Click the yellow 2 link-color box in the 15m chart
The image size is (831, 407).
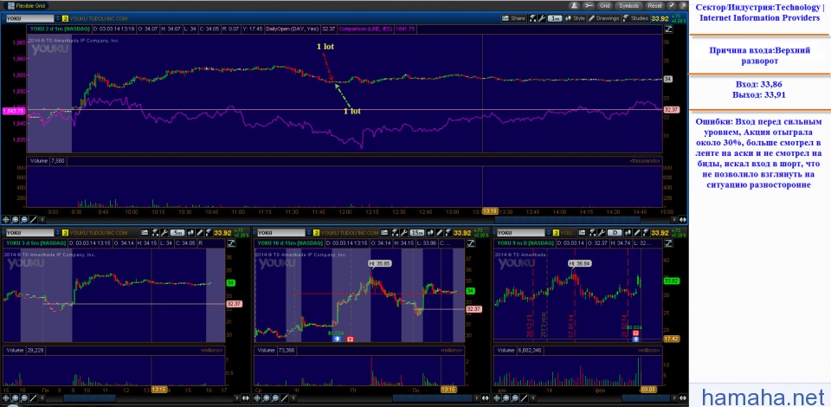click(317, 233)
